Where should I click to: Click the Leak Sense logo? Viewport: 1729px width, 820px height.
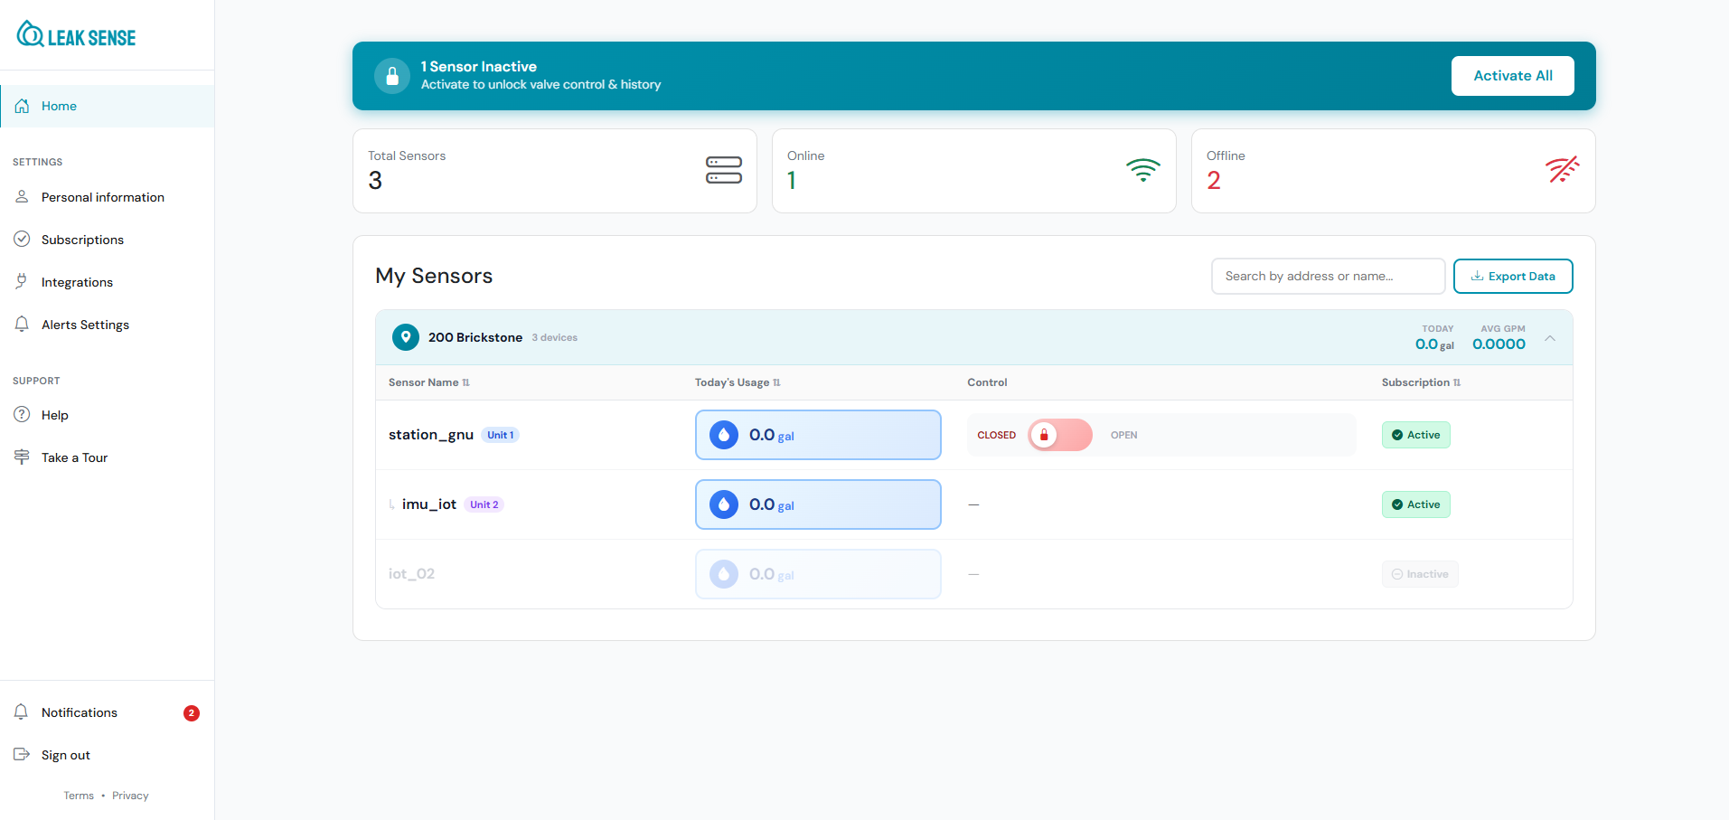76,34
